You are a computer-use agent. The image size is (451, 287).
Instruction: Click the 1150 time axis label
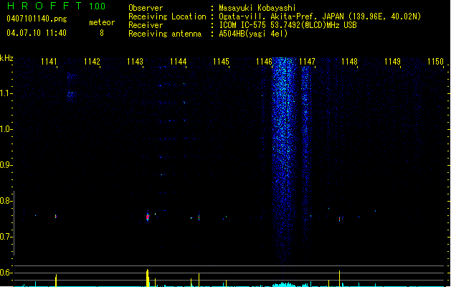pos(435,62)
